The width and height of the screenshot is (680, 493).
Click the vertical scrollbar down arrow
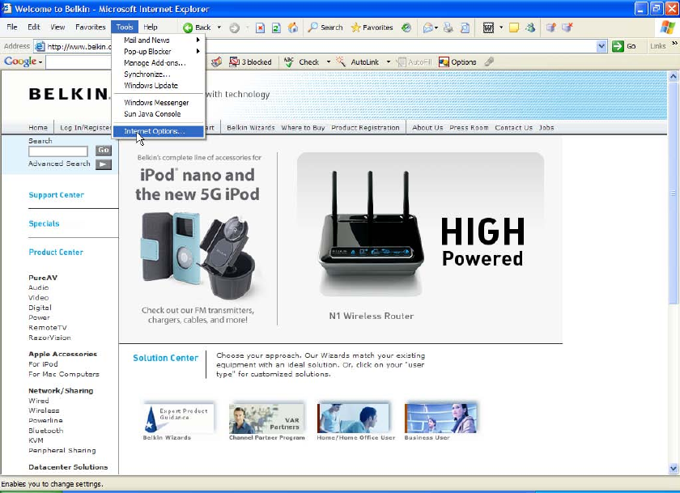tap(673, 468)
